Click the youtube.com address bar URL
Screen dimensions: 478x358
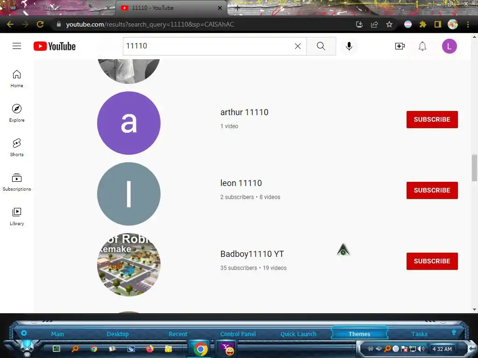tap(150, 24)
